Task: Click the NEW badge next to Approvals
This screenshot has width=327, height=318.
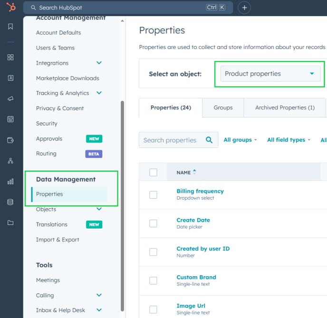Action: [x=94, y=139]
